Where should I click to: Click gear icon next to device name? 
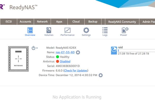tap(78, 52)
